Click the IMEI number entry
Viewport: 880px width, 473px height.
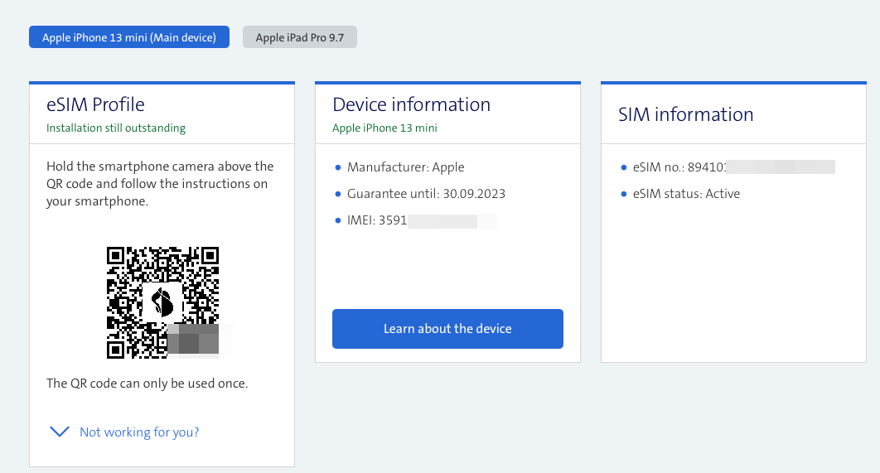click(x=414, y=220)
